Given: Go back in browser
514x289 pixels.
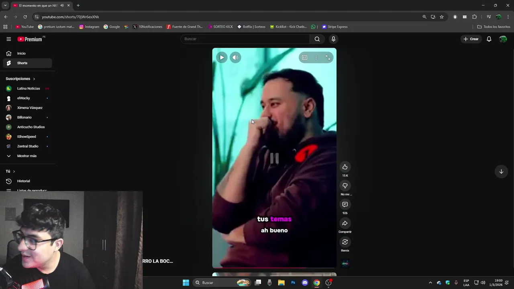Looking at the screenshot, I should click(6, 17).
